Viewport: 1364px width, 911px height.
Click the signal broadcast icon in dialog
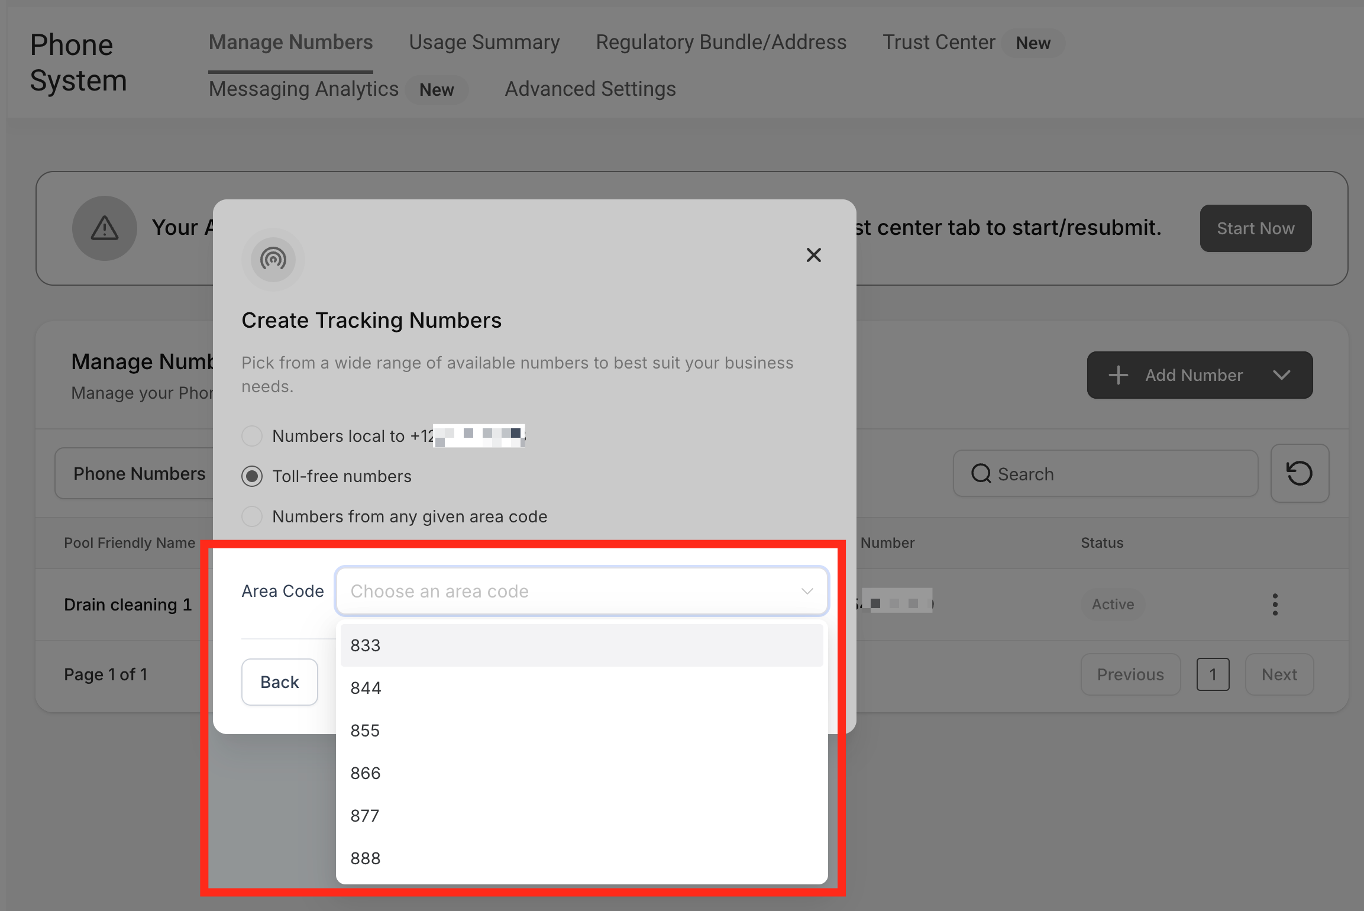(x=273, y=259)
